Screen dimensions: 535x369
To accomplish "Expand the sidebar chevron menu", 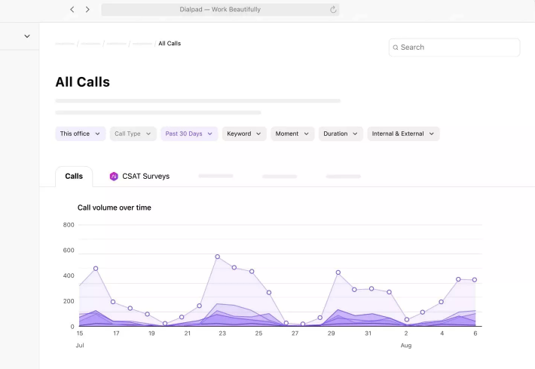I will pyautogui.click(x=27, y=36).
